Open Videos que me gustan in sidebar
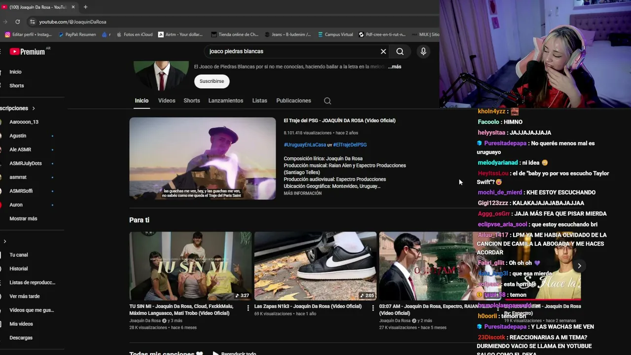The height and width of the screenshot is (355, 631). tap(32, 310)
